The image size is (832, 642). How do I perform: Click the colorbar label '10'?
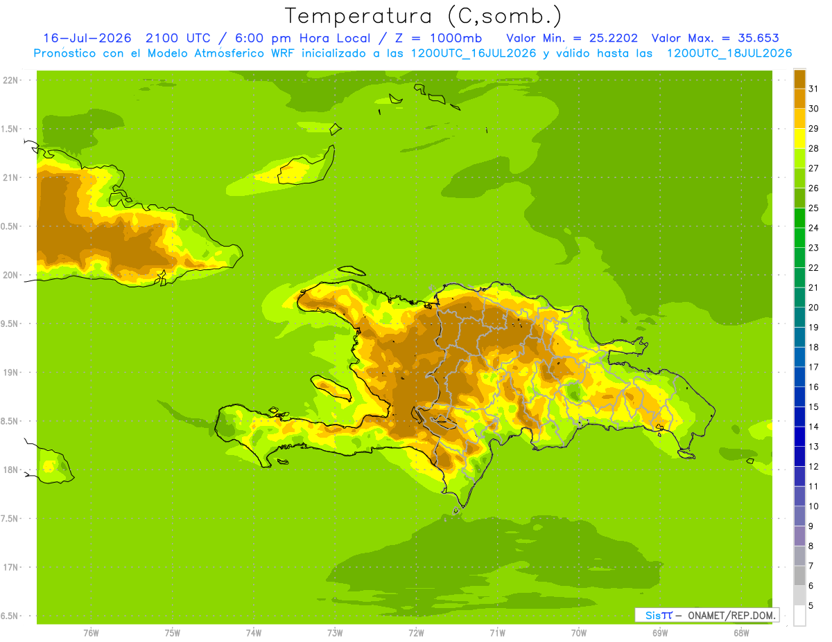coord(813,506)
